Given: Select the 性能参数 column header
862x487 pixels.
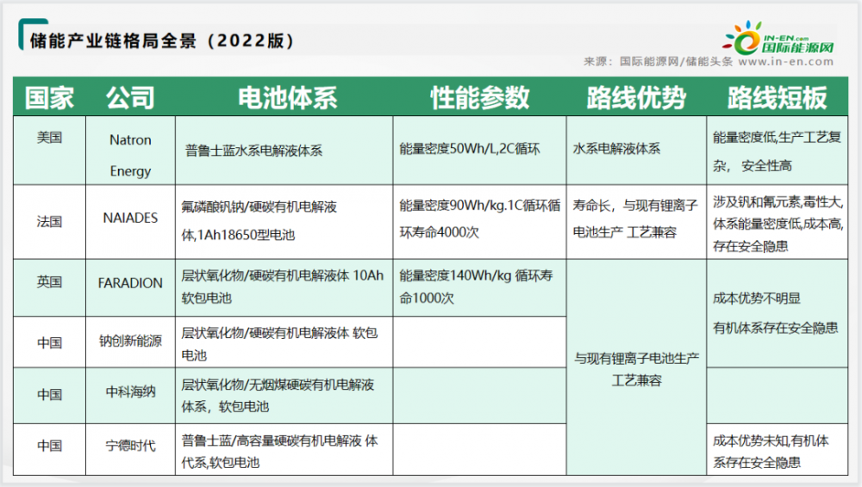Looking at the screenshot, I should (x=479, y=97).
